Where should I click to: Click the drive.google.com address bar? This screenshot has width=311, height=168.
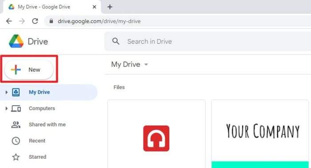point(178,21)
